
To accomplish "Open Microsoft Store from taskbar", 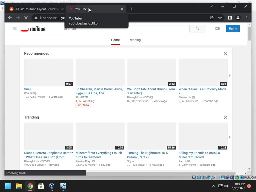I will click(x=41, y=186).
